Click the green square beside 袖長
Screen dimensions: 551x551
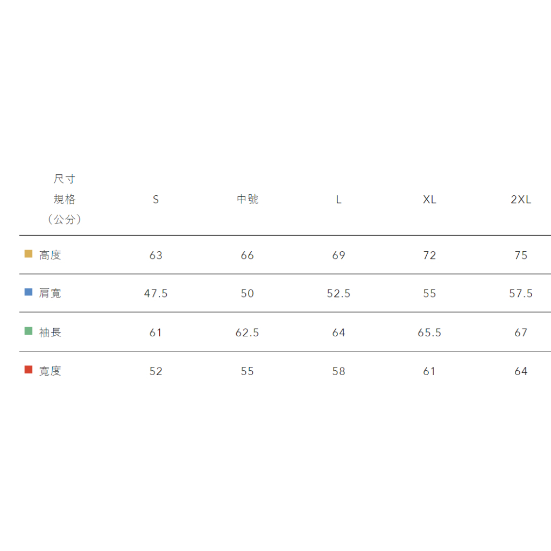[x=29, y=331]
